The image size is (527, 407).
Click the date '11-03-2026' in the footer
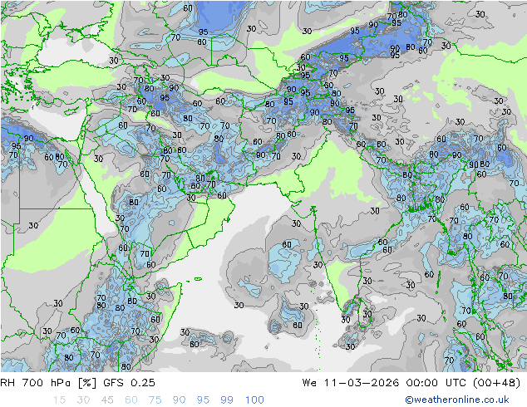(362, 383)
